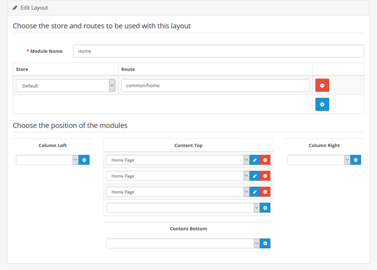Viewport: 377px width, 270px height.
Task: Expand the empty Content Top dropdown
Action: point(183,208)
